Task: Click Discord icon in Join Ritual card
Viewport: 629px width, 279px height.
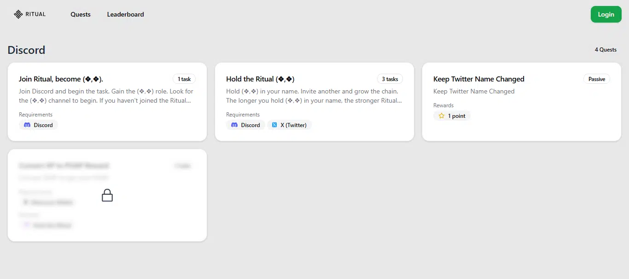Action: [27, 125]
